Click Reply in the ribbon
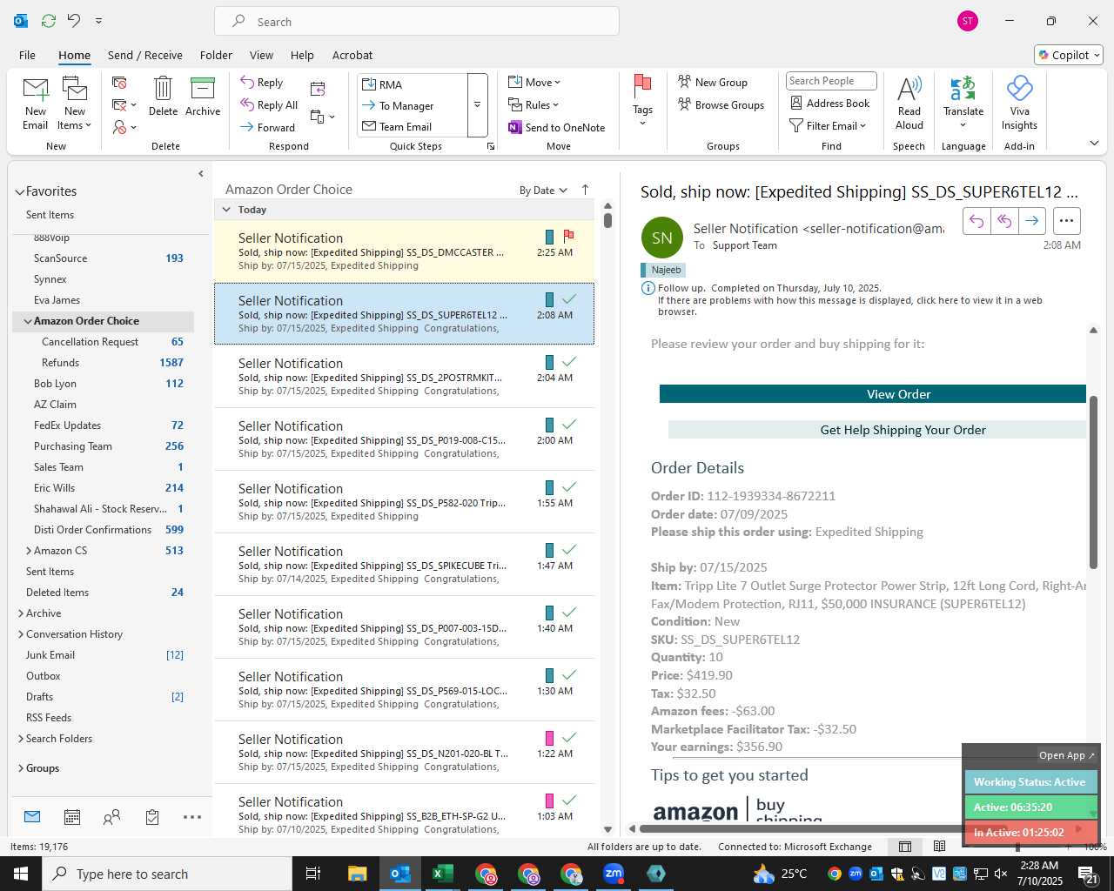 click(262, 82)
